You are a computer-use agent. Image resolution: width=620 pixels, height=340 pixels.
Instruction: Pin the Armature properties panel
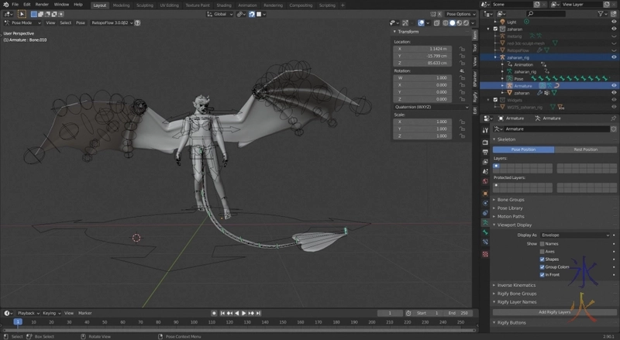pyautogui.click(x=613, y=118)
